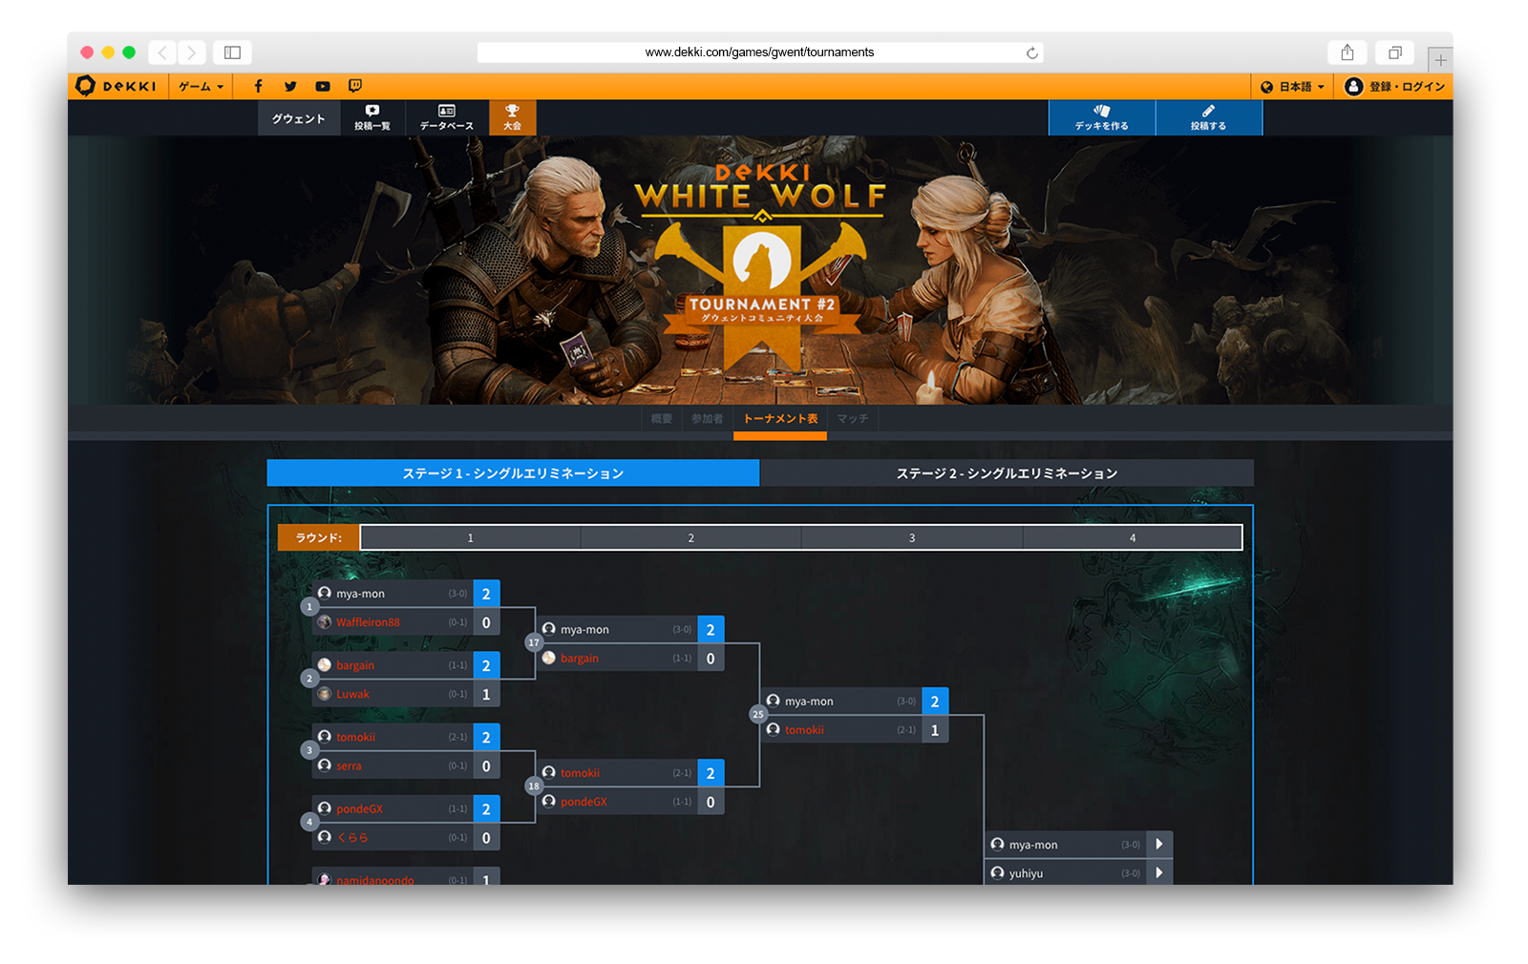Open Safari share menu

(1348, 52)
